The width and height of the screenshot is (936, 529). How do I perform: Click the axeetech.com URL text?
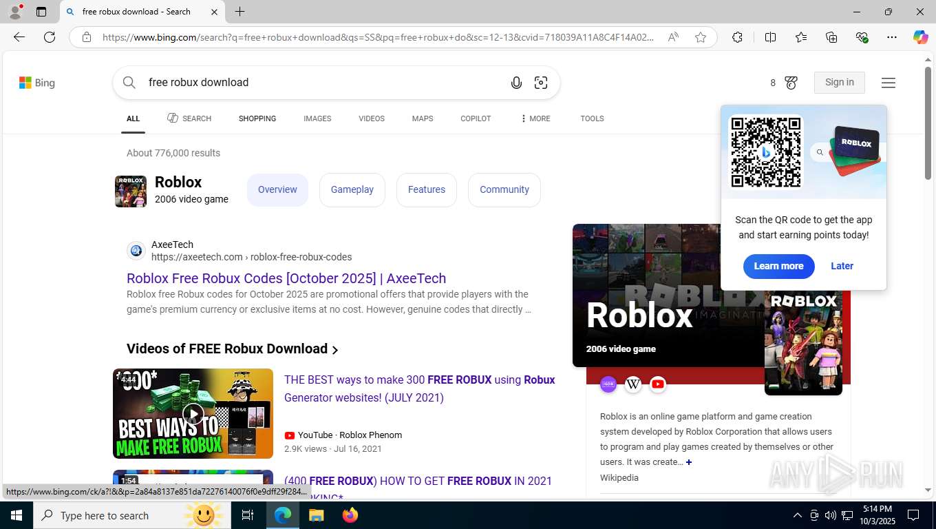(x=251, y=257)
